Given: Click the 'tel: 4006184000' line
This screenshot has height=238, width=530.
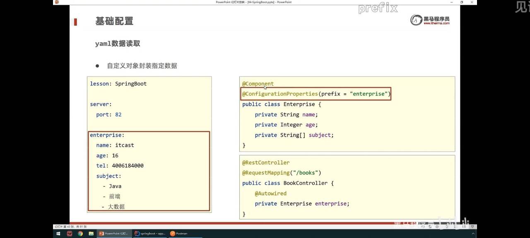Looking at the screenshot, I should [x=120, y=166].
